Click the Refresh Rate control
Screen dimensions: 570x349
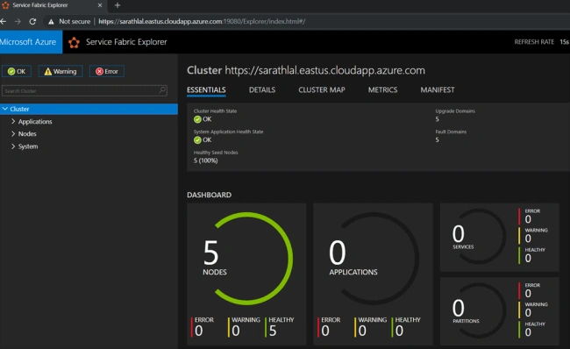541,42
